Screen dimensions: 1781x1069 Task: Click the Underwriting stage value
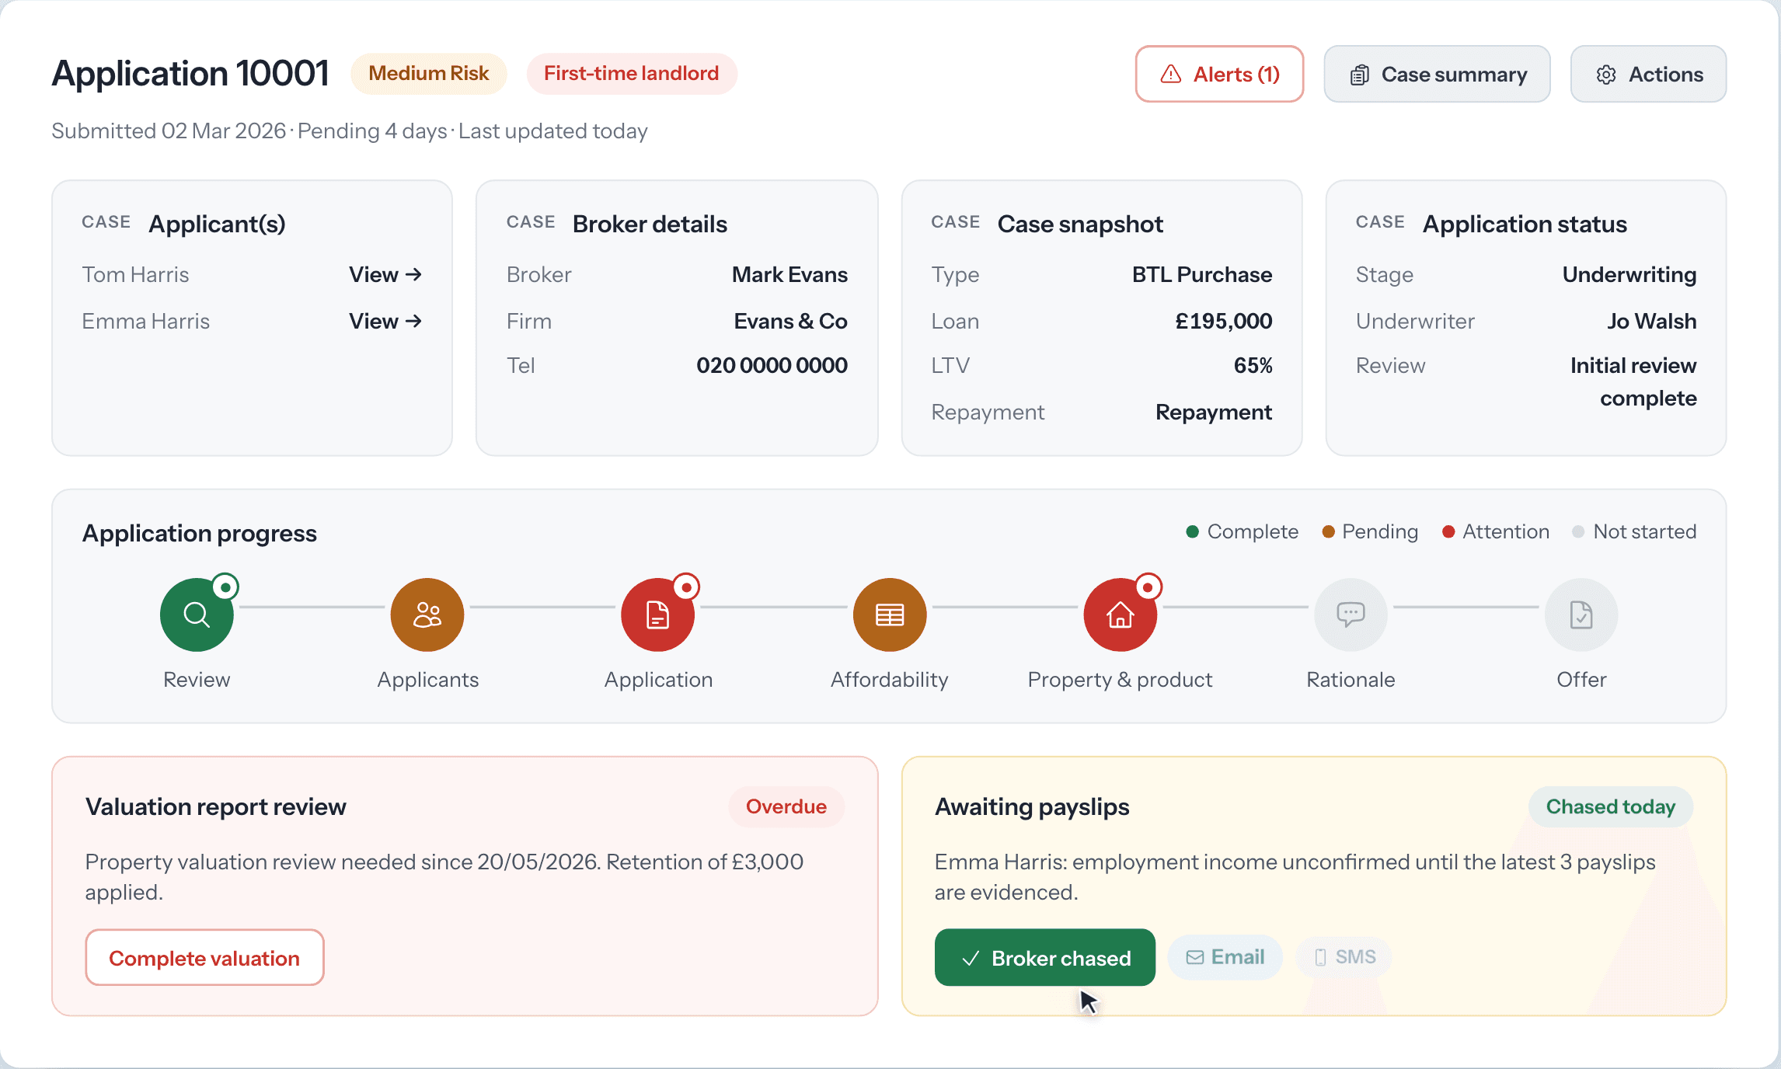[1629, 274]
